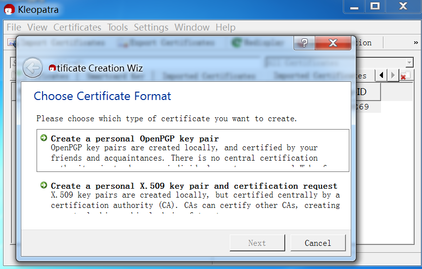Click the wizard's back arrow button
Viewport: 422px width, 269px height.
coord(33,67)
